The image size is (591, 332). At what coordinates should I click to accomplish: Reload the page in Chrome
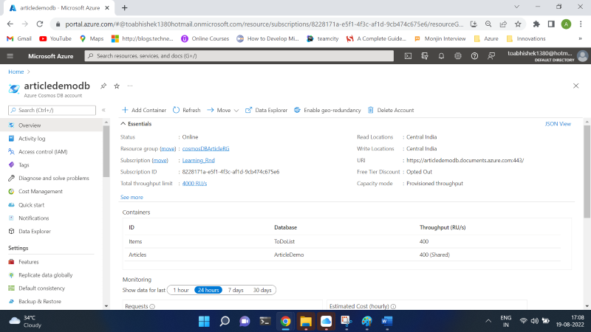click(40, 24)
